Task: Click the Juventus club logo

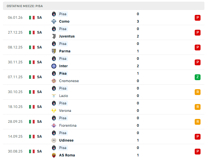Action: (54, 36)
